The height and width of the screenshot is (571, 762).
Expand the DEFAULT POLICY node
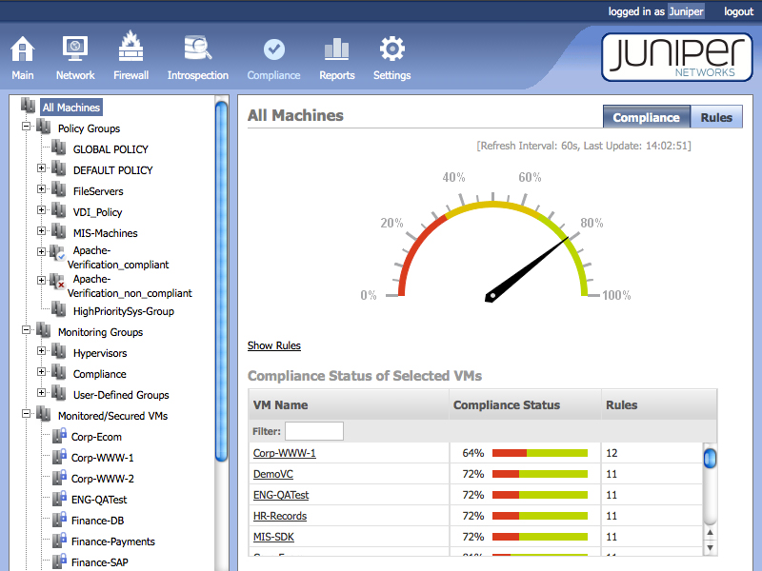[41, 168]
